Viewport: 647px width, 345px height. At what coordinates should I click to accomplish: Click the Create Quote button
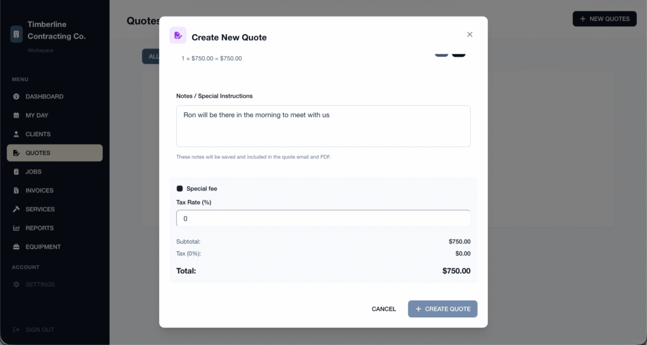tap(443, 309)
